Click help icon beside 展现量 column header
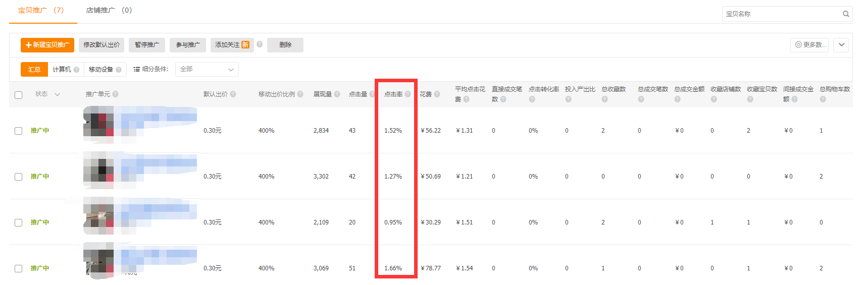 pyautogui.click(x=337, y=94)
